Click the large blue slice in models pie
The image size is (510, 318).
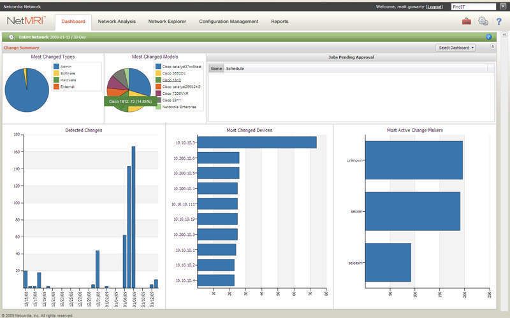click(140, 81)
